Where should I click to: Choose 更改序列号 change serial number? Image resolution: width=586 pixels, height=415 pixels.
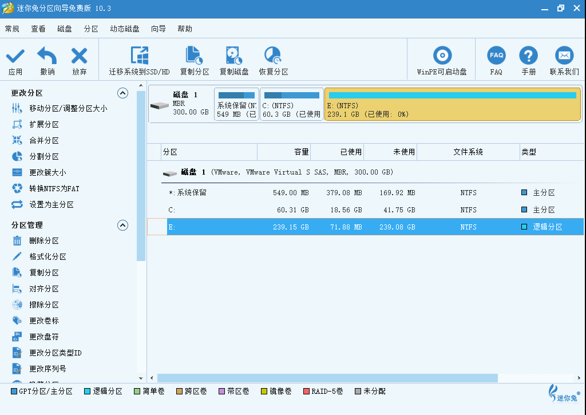click(47, 369)
